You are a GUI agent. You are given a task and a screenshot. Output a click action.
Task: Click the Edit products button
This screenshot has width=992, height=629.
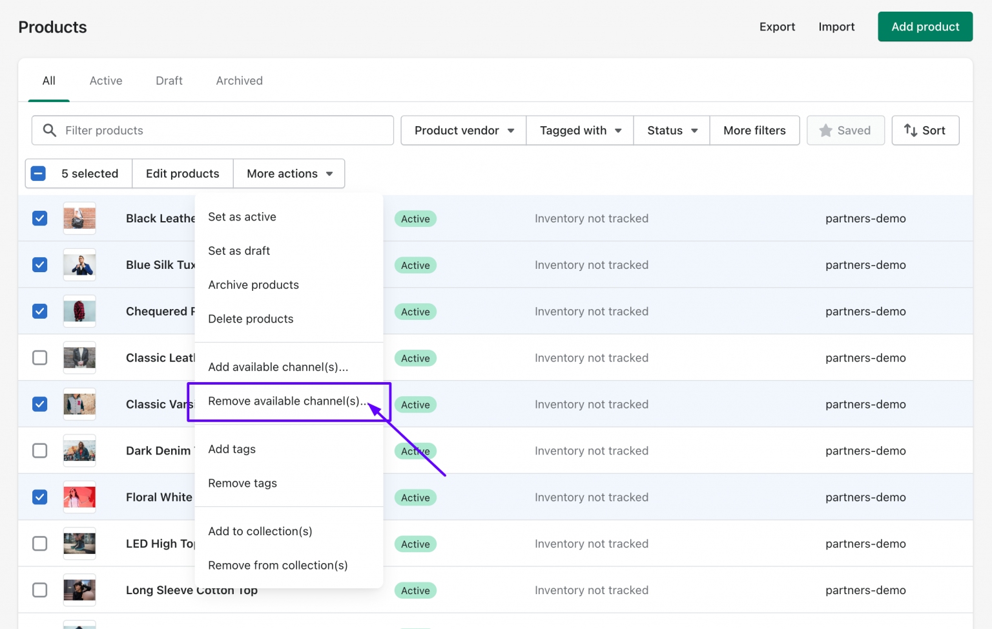(182, 173)
